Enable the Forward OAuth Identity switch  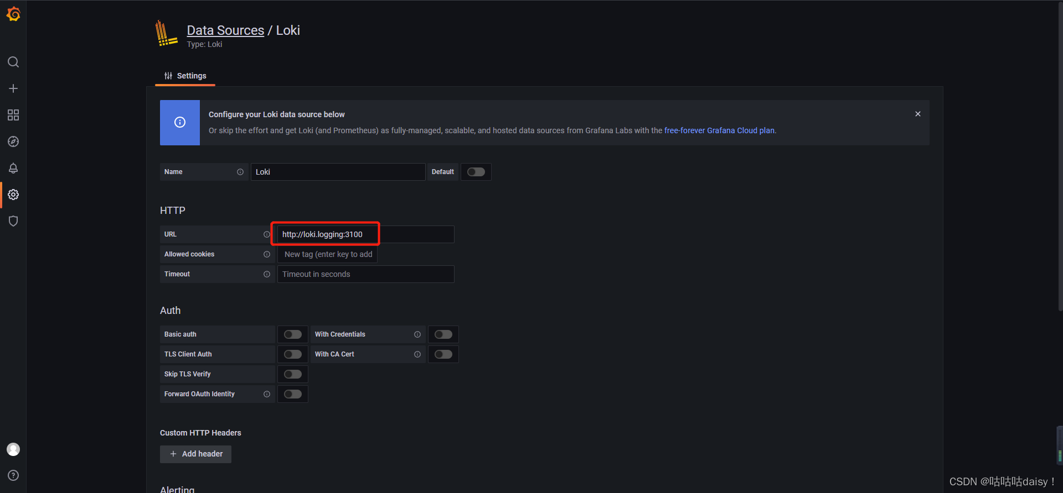[x=293, y=394]
